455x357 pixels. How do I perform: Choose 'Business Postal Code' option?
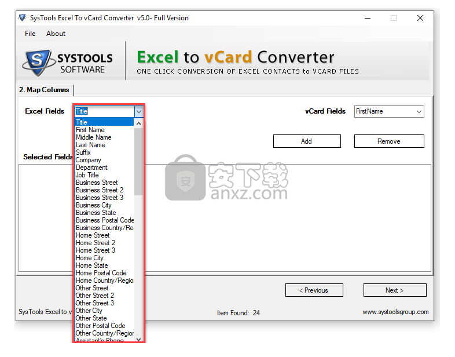coord(104,220)
